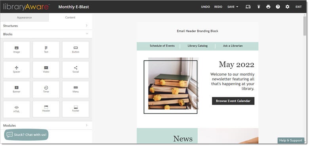Image resolution: width=309 pixels, height=146 pixels.
Task: Click the vertical scrollbar thumb
Action: pos(305,26)
